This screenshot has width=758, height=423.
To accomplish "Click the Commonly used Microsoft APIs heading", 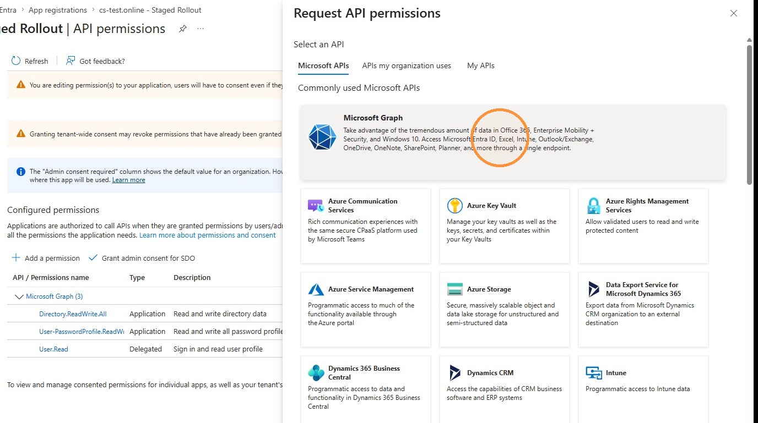I will [x=359, y=88].
